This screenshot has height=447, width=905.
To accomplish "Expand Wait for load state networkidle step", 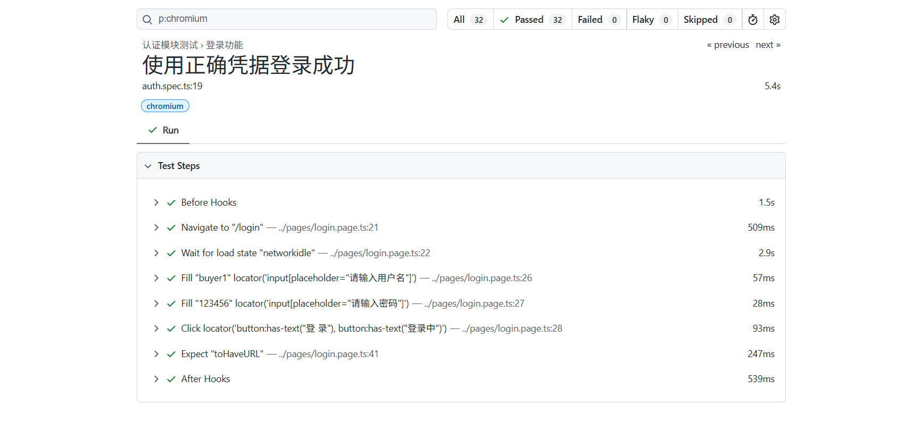I will click(156, 253).
